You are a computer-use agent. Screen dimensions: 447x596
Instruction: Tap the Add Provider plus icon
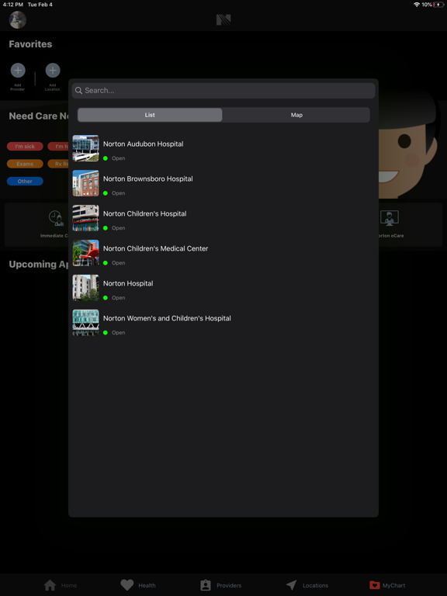[18, 71]
